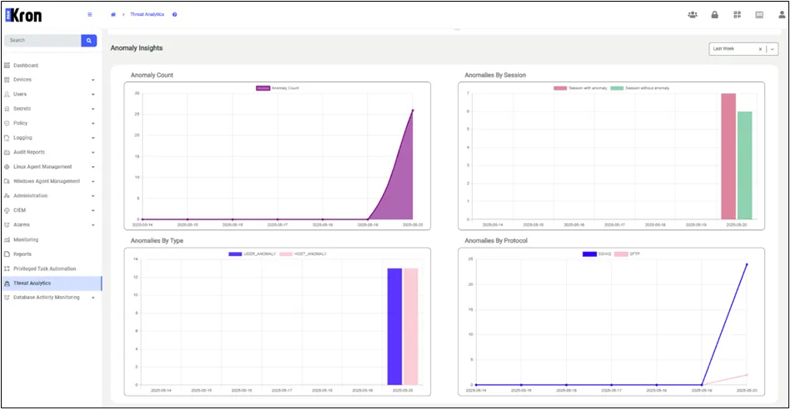Open the user groups icon in header
The image size is (790, 409).
693,15
